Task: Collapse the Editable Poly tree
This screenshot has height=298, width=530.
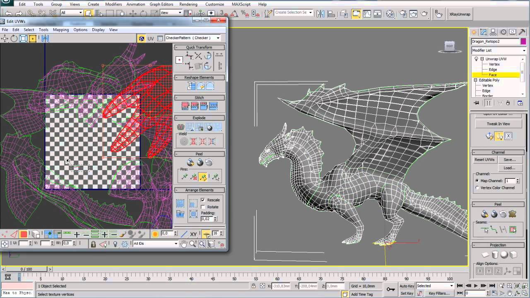Action: pos(475,80)
